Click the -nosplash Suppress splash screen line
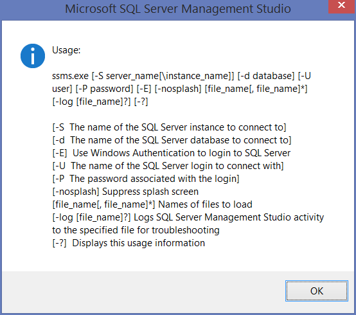This screenshot has width=356, height=315. [x=125, y=192]
